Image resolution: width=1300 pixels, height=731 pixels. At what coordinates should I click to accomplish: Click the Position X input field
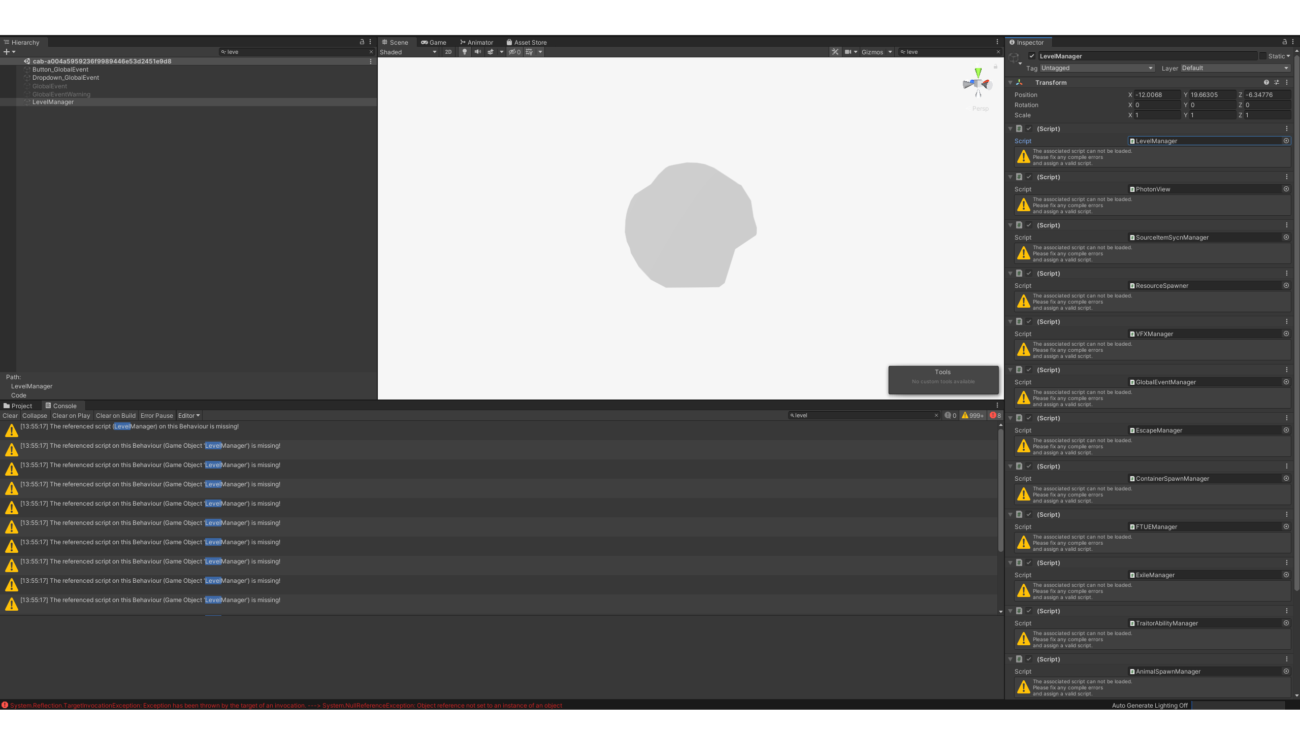[1157, 95]
